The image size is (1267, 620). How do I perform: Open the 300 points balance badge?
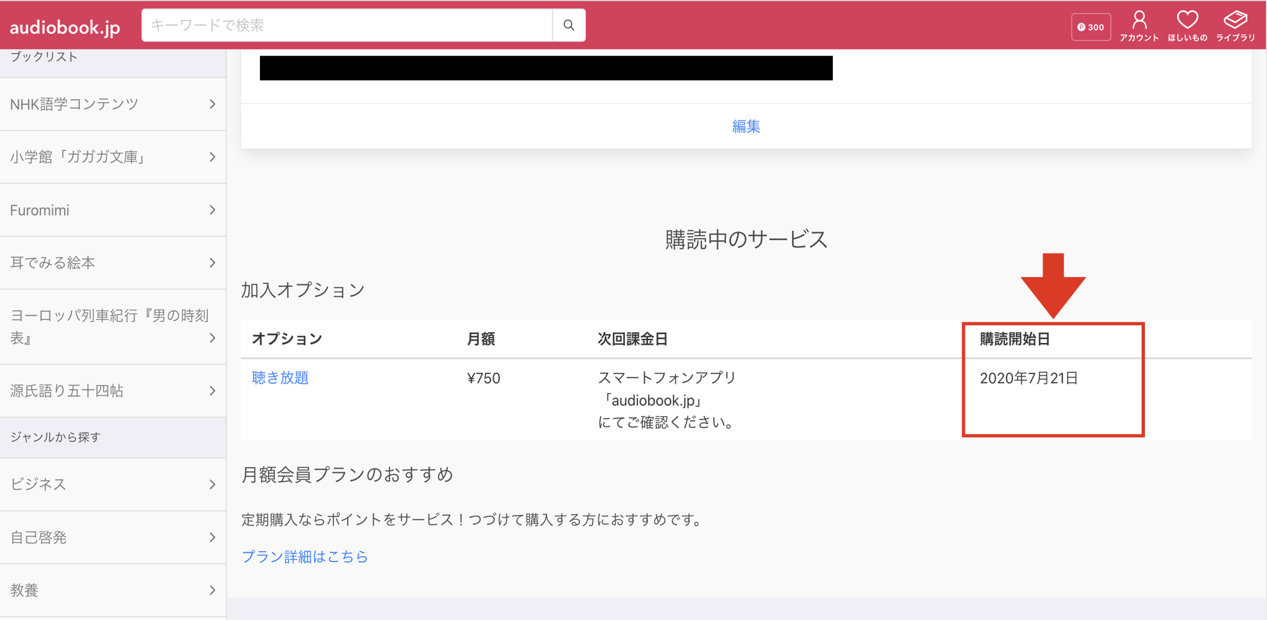(1091, 27)
